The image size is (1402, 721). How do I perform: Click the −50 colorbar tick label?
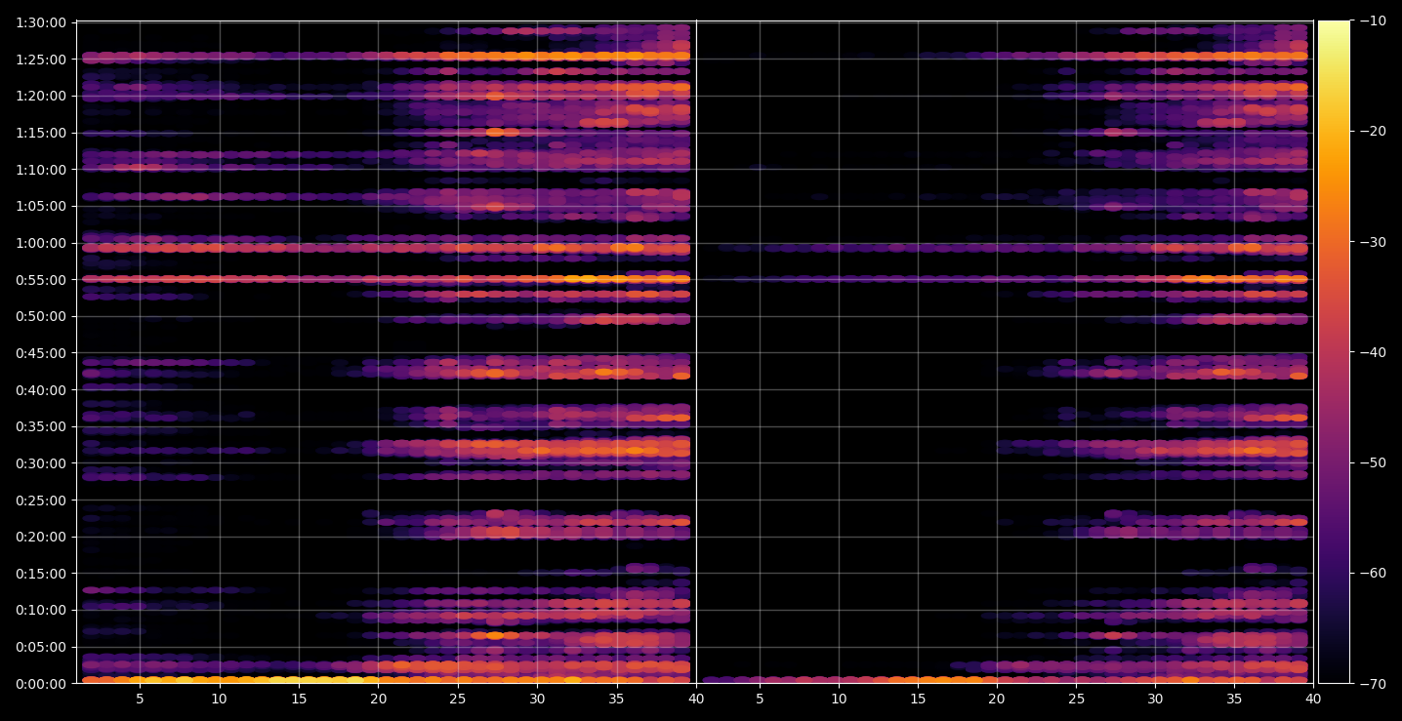pyautogui.click(x=1371, y=462)
